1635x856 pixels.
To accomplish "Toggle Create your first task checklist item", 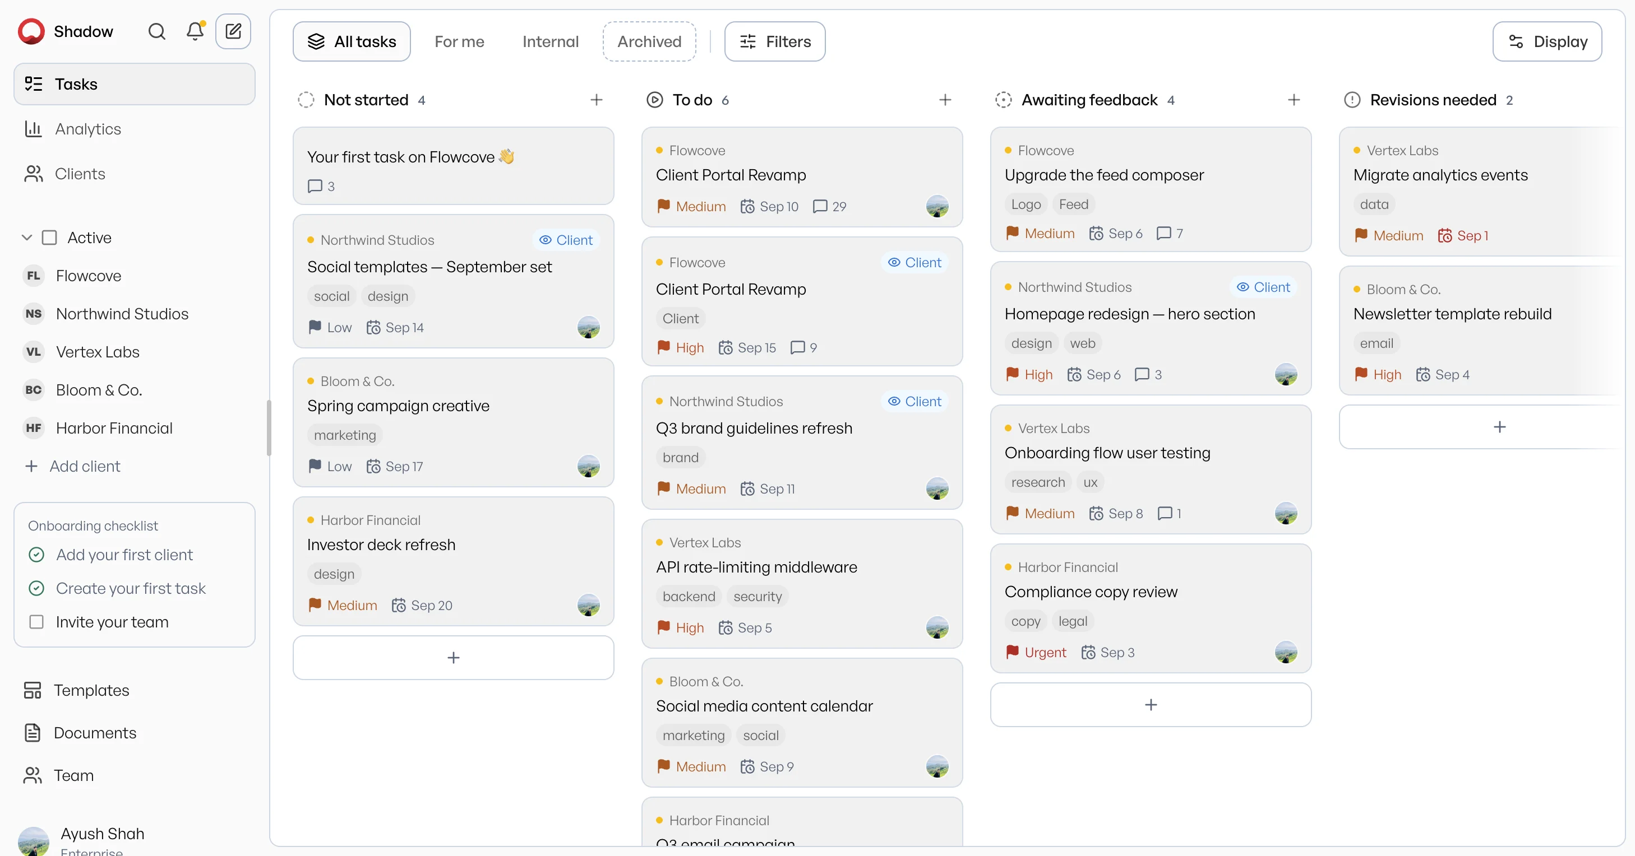I will 36,588.
